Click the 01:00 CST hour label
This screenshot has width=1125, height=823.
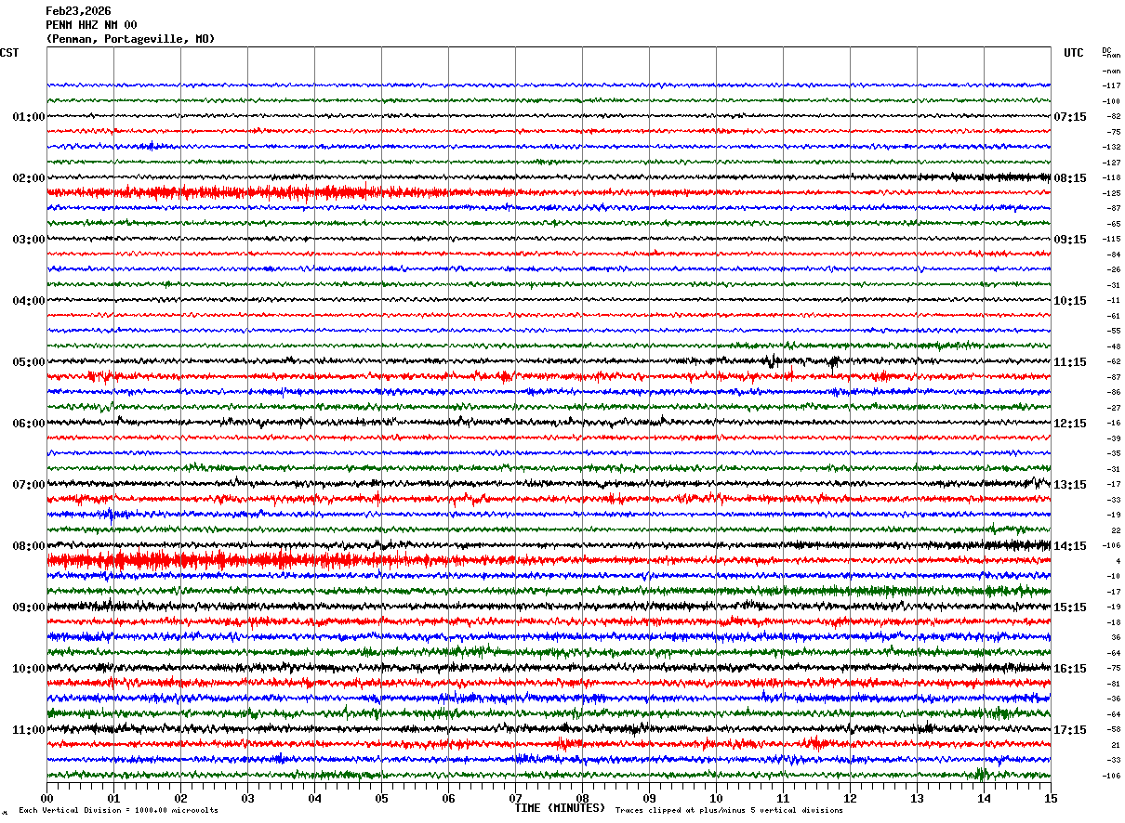click(28, 117)
